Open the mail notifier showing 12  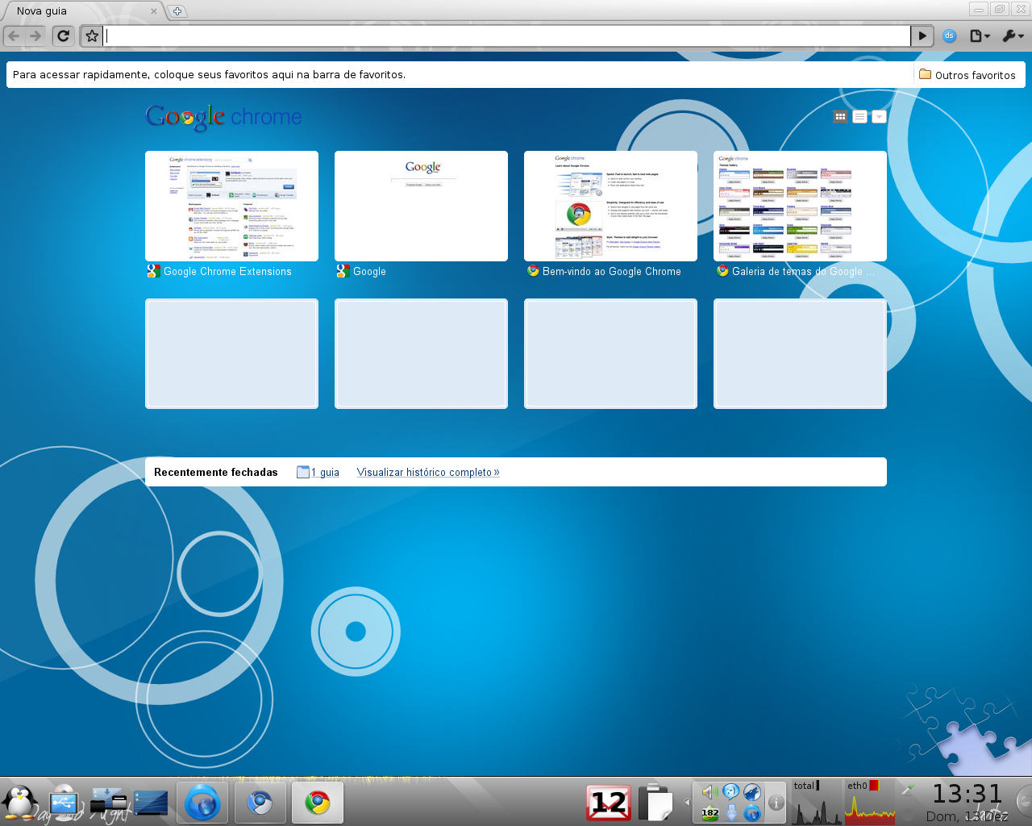point(609,803)
